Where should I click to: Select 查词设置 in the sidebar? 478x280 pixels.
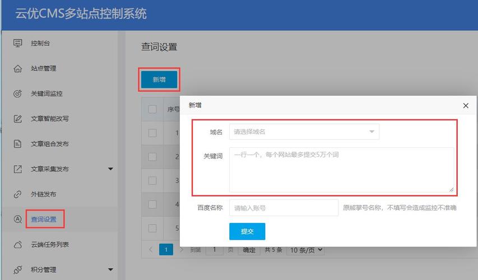point(44,219)
